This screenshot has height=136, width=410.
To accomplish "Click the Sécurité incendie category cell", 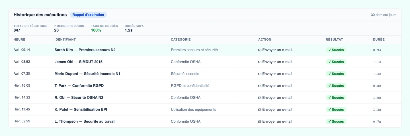I will (185, 74).
